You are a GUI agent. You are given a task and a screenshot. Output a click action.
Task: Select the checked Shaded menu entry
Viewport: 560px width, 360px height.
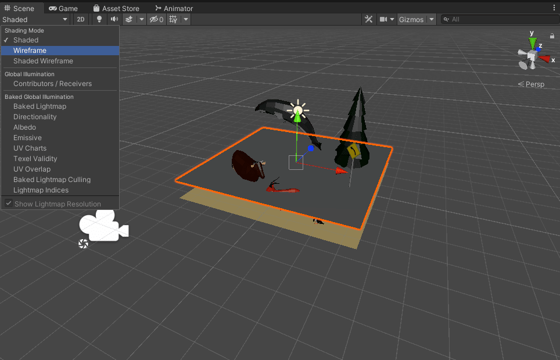pyautogui.click(x=60, y=40)
